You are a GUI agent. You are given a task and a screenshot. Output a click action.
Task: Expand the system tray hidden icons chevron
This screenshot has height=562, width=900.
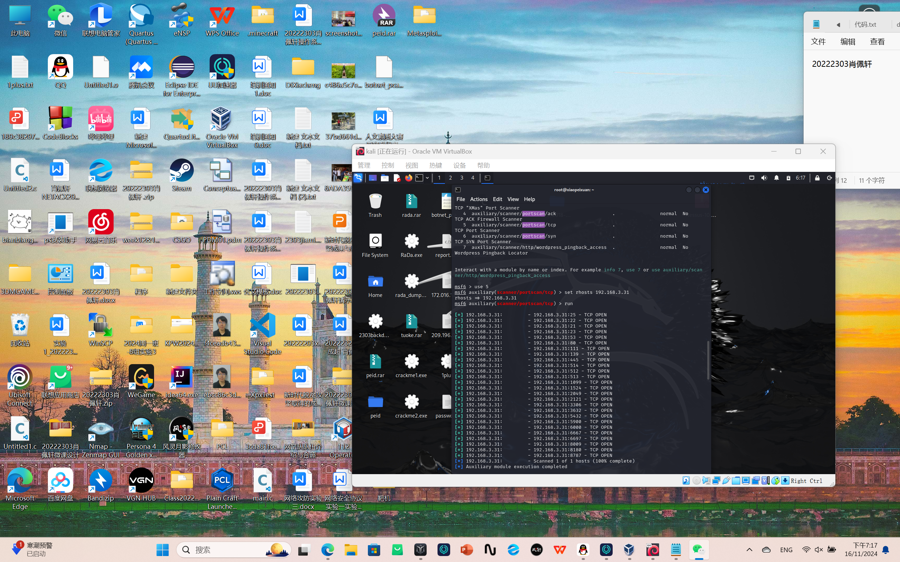click(x=749, y=549)
